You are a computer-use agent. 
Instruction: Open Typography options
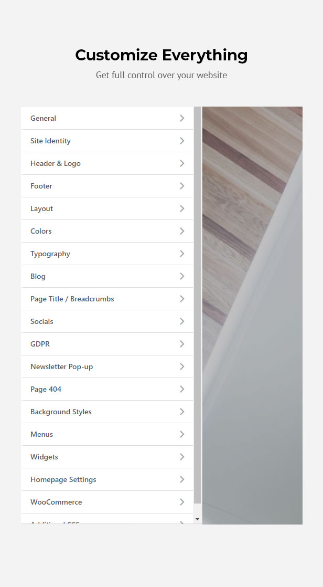pos(107,254)
